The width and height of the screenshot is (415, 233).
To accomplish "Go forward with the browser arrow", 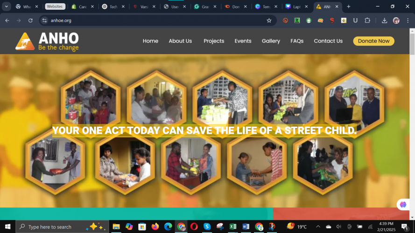I will (19, 21).
